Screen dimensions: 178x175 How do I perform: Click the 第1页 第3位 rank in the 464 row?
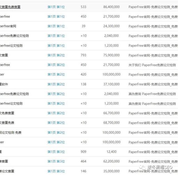pos(56,161)
